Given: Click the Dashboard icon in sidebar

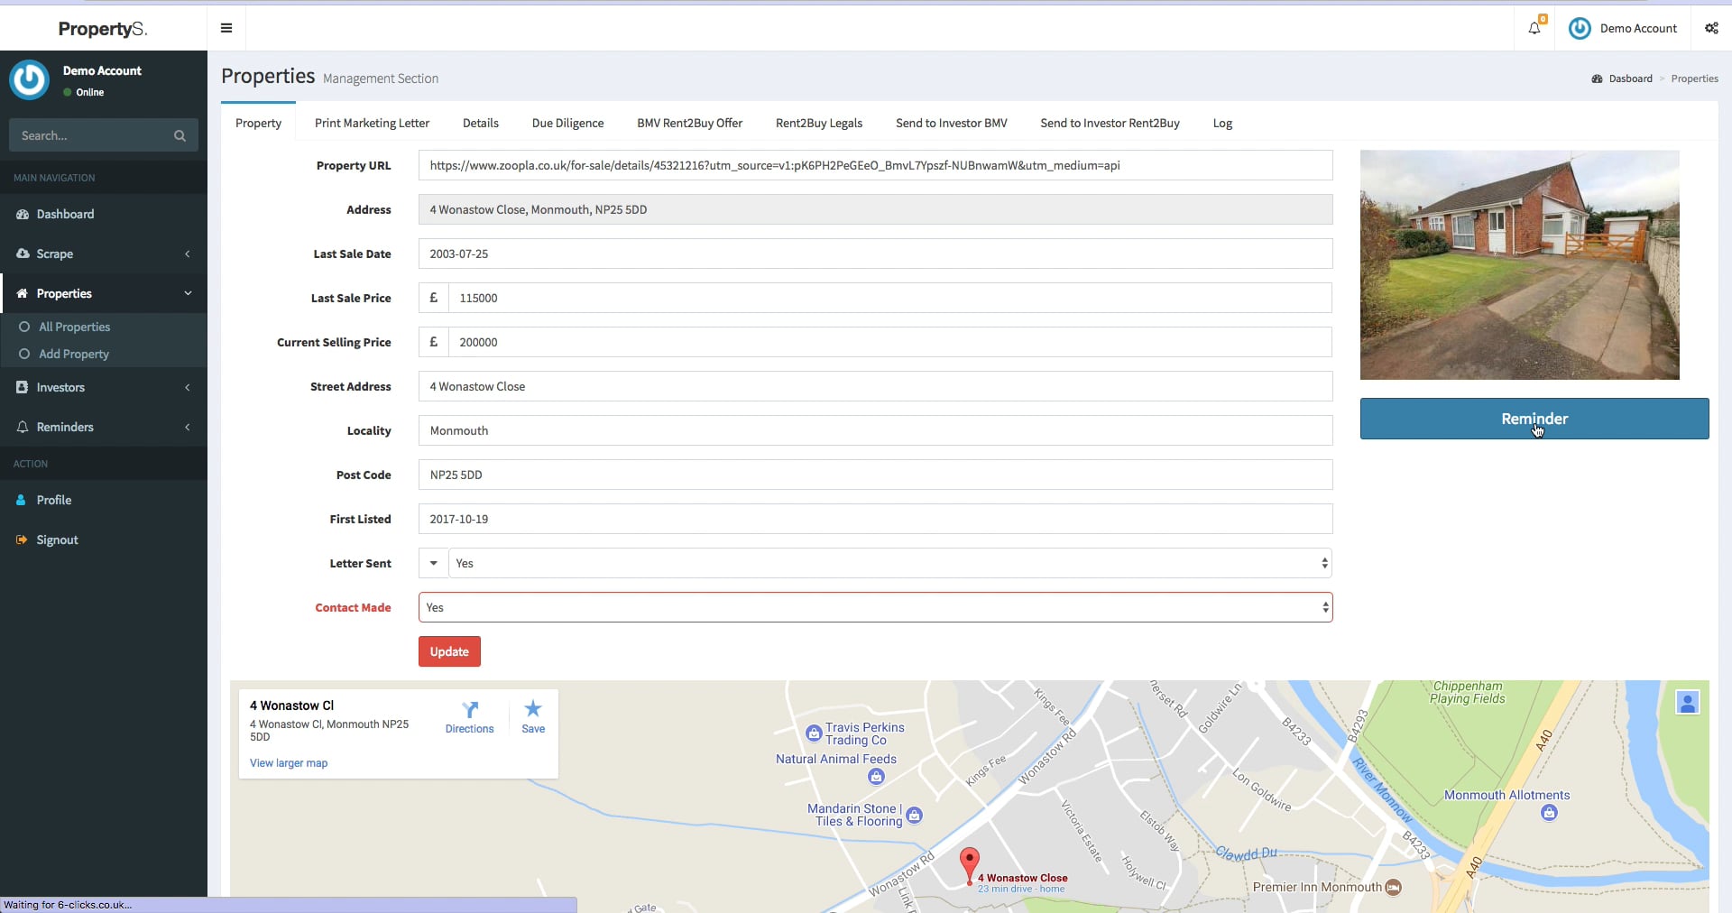Looking at the screenshot, I should pyautogui.click(x=23, y=214).
